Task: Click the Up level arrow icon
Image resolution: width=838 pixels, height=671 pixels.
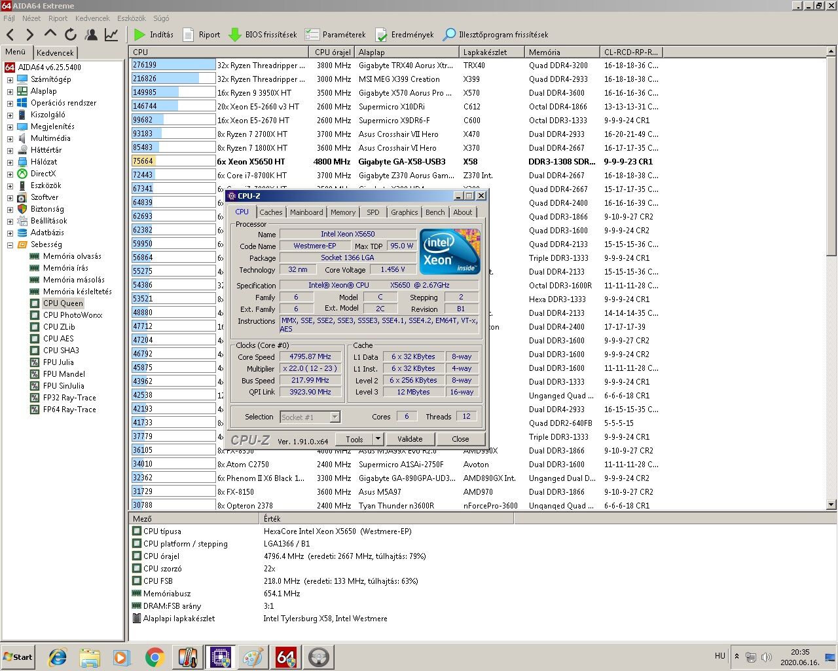Action: [50, 33]
